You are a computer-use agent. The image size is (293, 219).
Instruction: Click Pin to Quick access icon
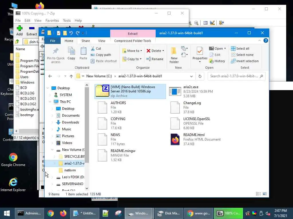(56, 51)
